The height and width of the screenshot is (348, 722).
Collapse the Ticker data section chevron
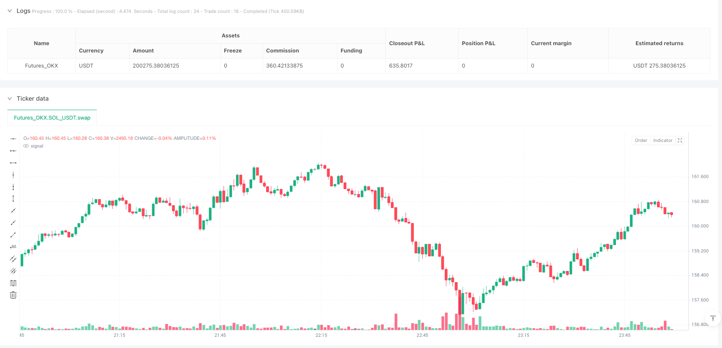tap(9, 99)
